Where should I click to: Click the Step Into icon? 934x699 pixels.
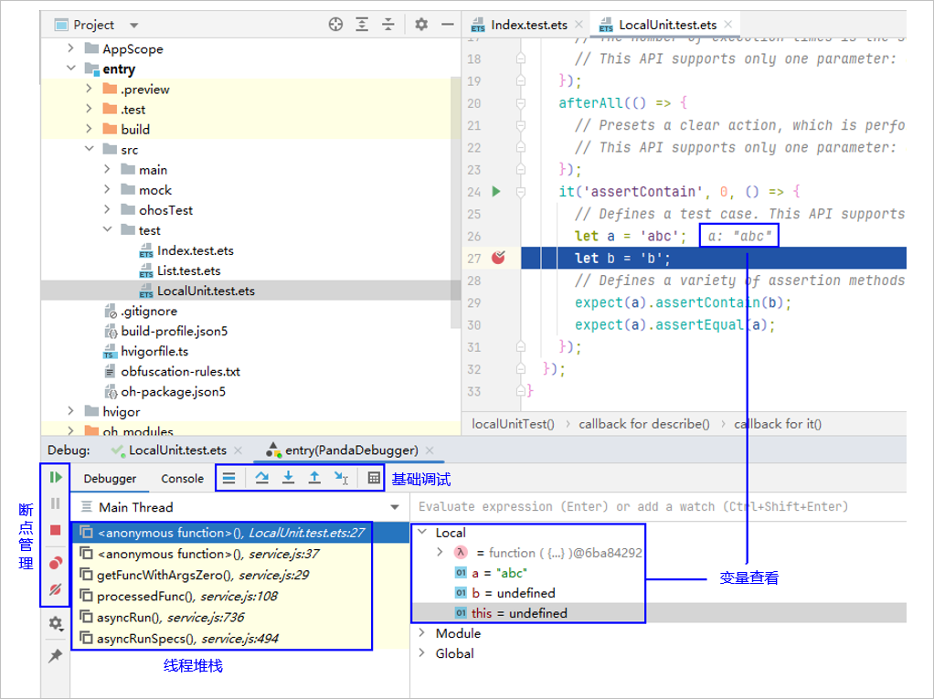point(288,478)
